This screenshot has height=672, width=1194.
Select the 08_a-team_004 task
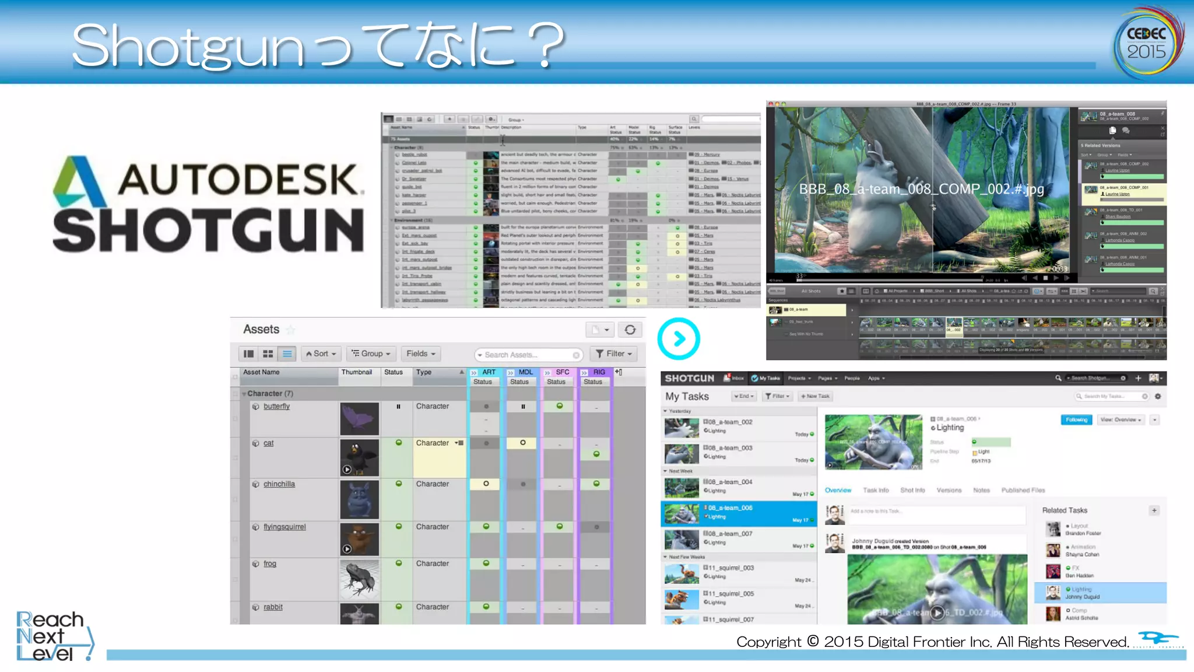tap(739, 488)
